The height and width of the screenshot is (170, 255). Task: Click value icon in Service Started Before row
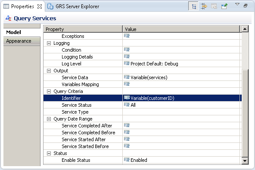[127, 146]
